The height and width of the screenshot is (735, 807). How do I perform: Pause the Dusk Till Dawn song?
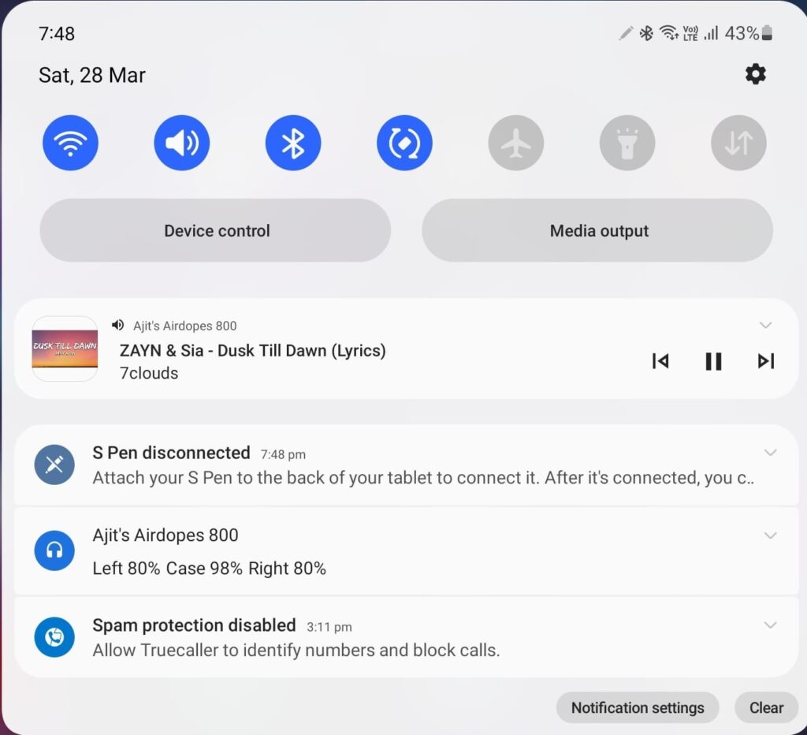[713, 361]
